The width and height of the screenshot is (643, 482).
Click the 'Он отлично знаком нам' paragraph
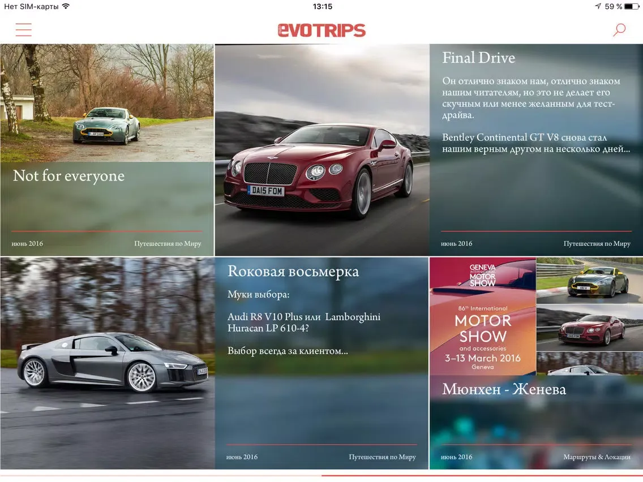(x=531, y=98)
